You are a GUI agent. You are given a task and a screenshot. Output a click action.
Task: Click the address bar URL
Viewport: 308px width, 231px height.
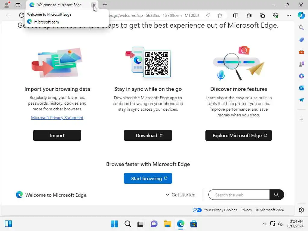point(154,15)
